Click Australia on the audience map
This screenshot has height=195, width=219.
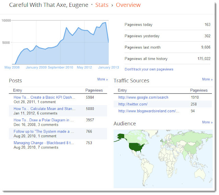[201, 173]
